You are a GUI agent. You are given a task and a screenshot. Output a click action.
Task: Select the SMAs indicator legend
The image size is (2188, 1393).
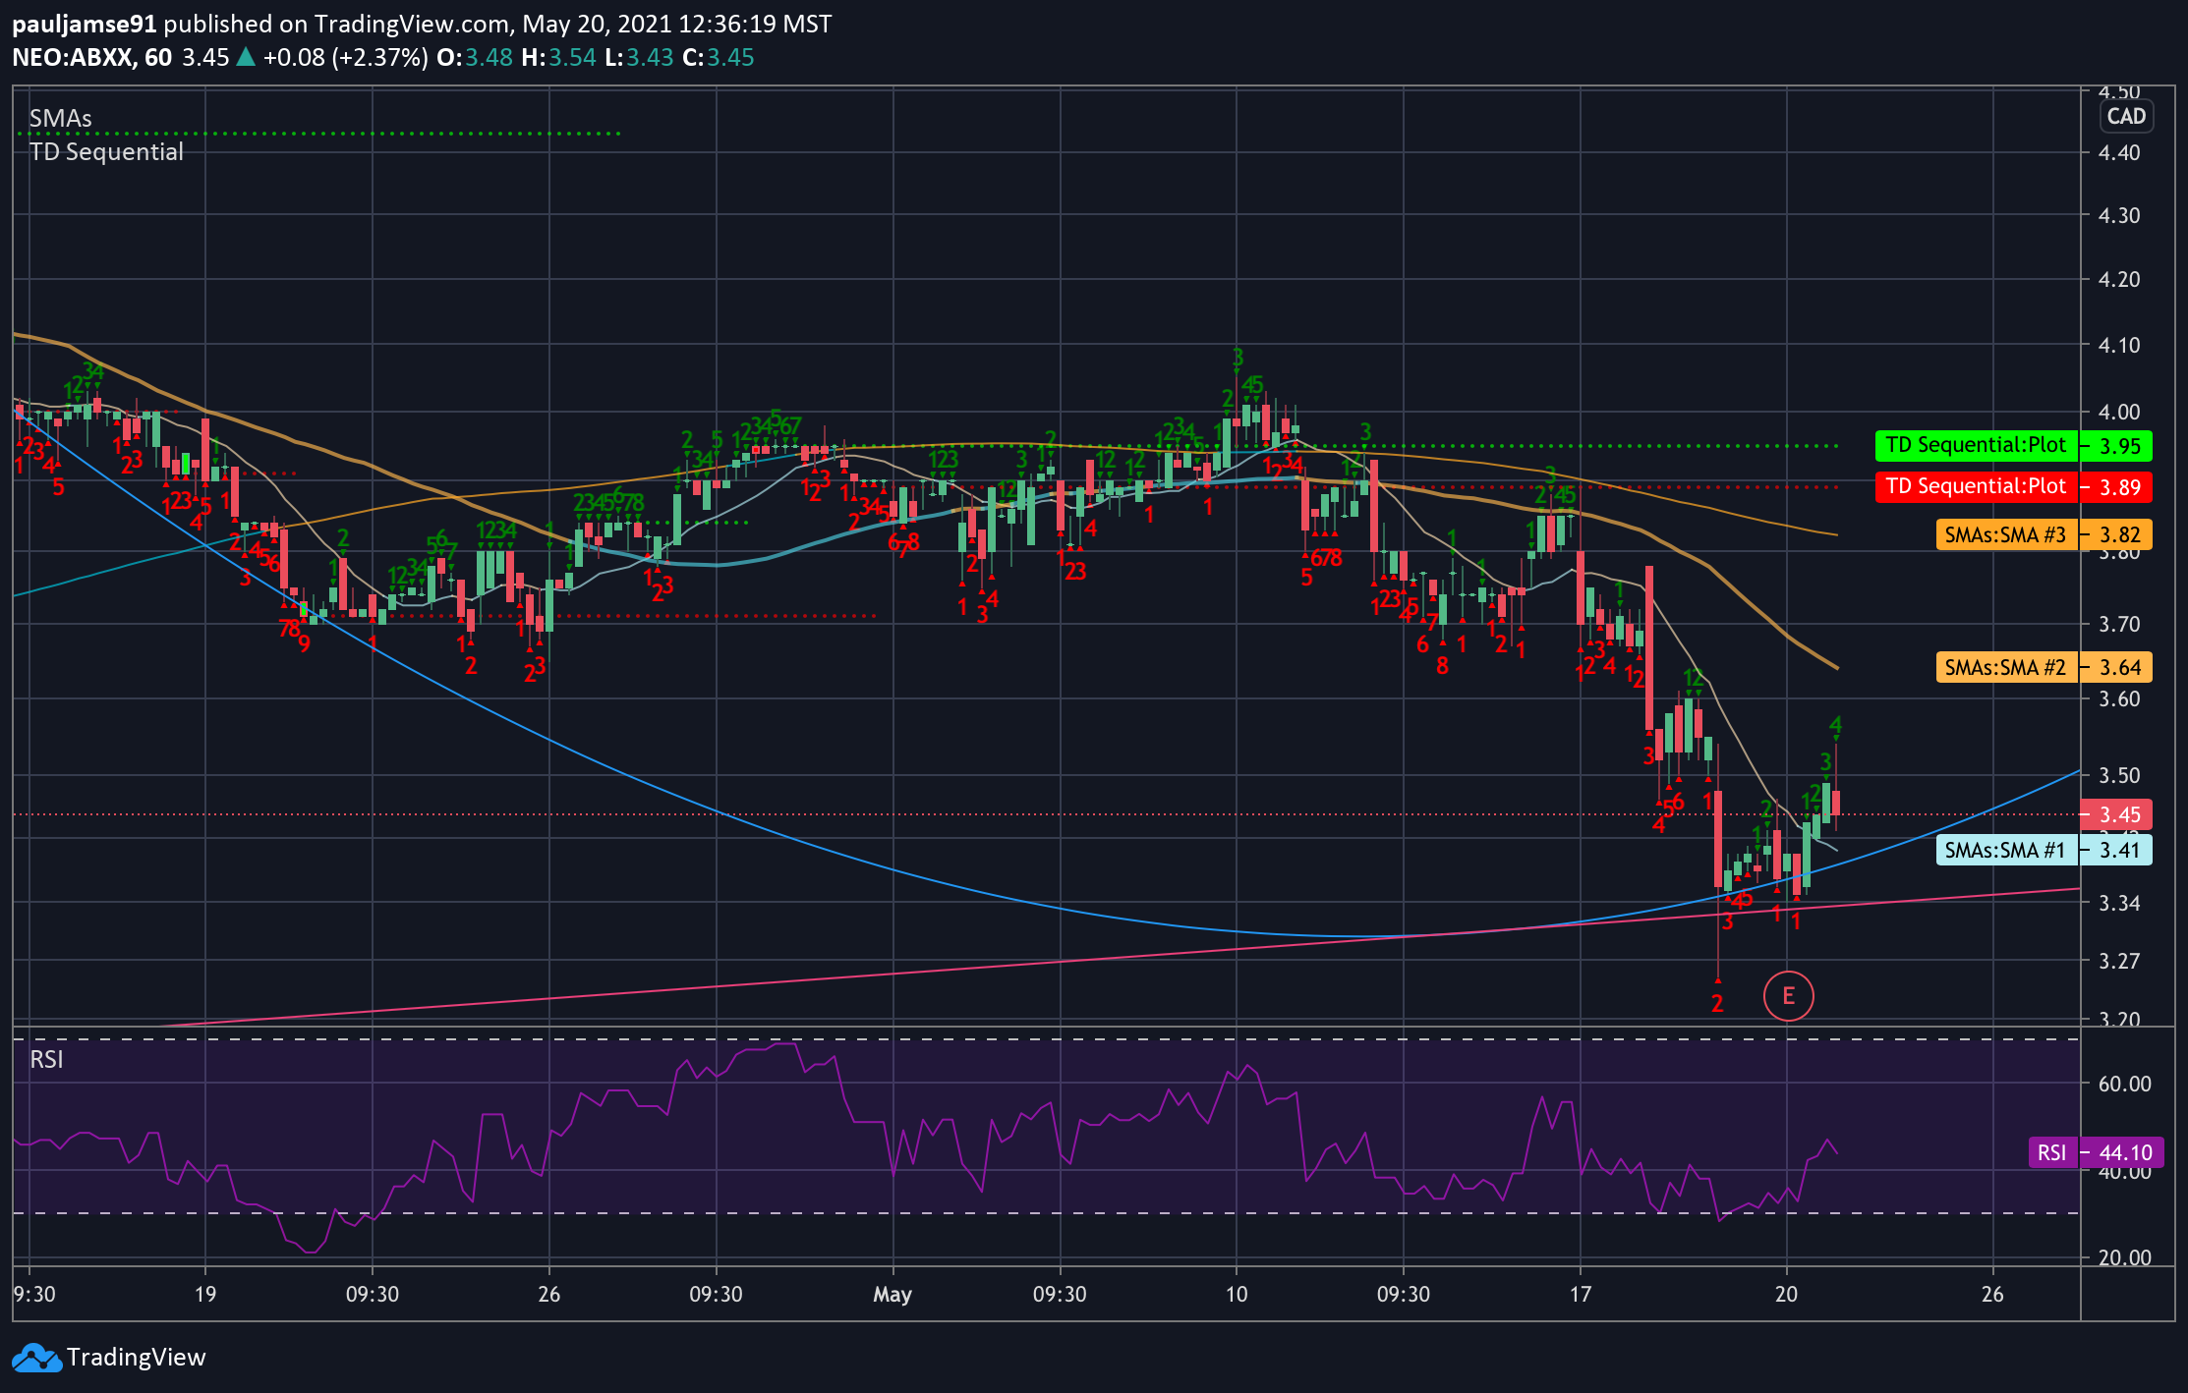pos(60,119)
